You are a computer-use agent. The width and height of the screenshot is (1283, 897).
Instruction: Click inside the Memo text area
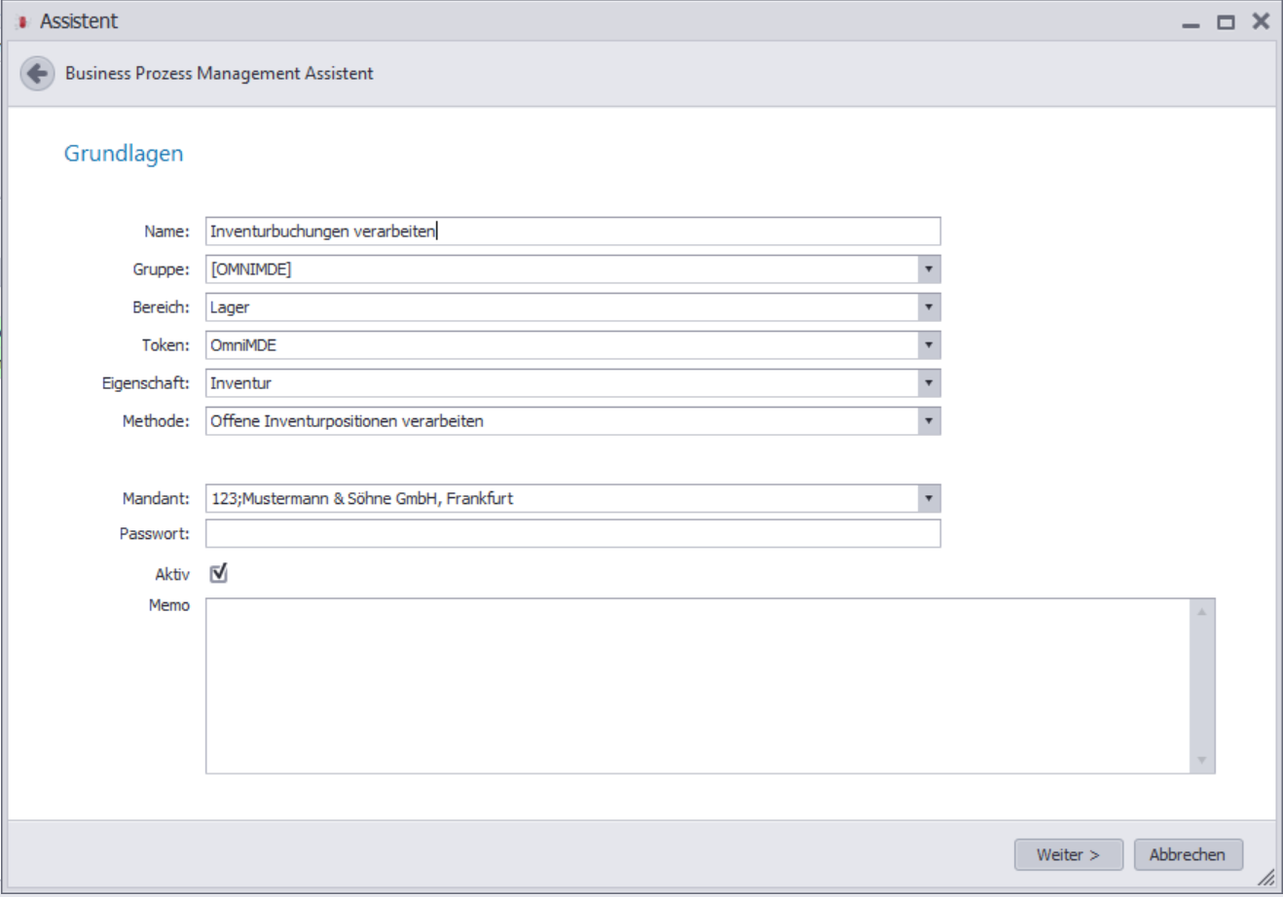click(698, 686)
